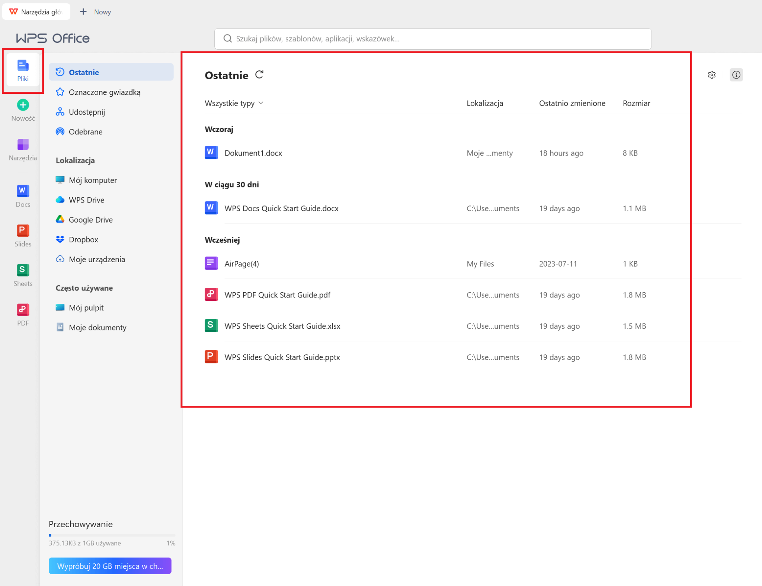Screen dimensions: 762x586
Task: Select Ostatnie in the navigation list
Action: (x=111, y=72)
